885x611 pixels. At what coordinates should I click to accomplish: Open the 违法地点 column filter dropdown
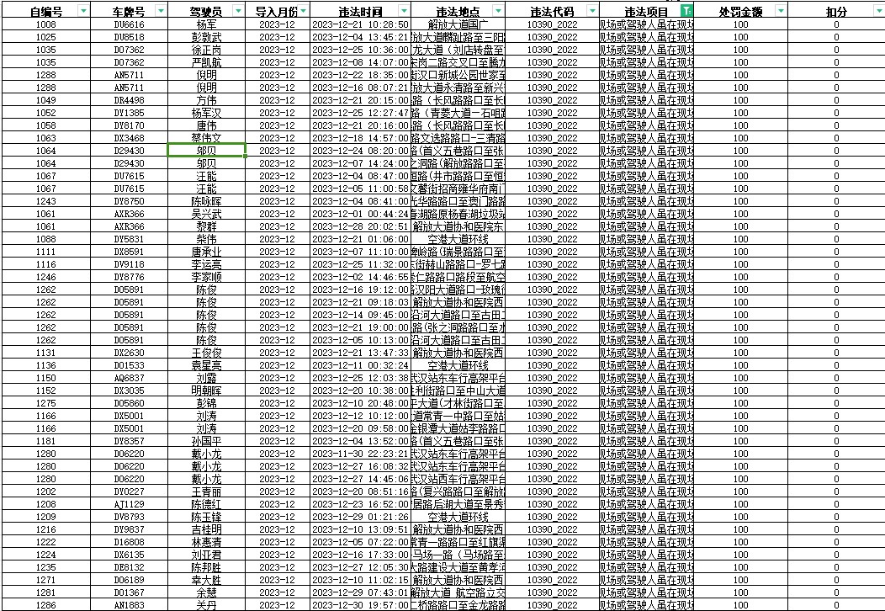[x=498, y=11]
